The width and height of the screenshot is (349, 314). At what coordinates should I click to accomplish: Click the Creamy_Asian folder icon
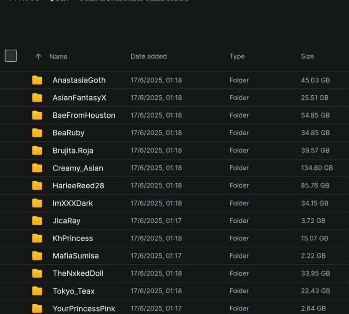pyautogui.click(x=37, y=168)
